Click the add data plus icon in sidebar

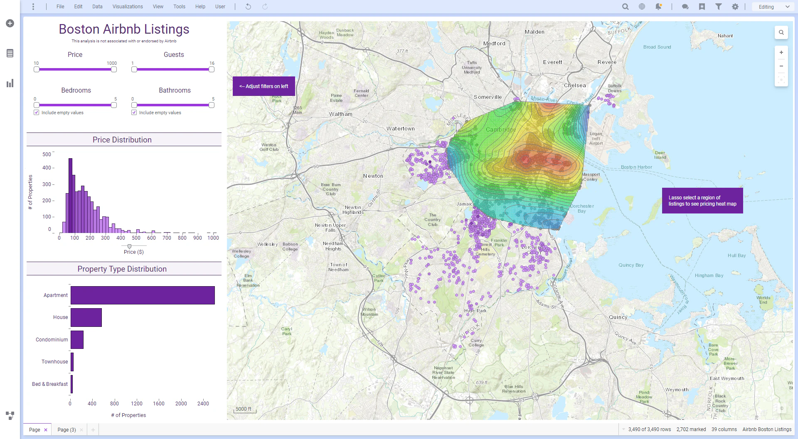[10, 23]
